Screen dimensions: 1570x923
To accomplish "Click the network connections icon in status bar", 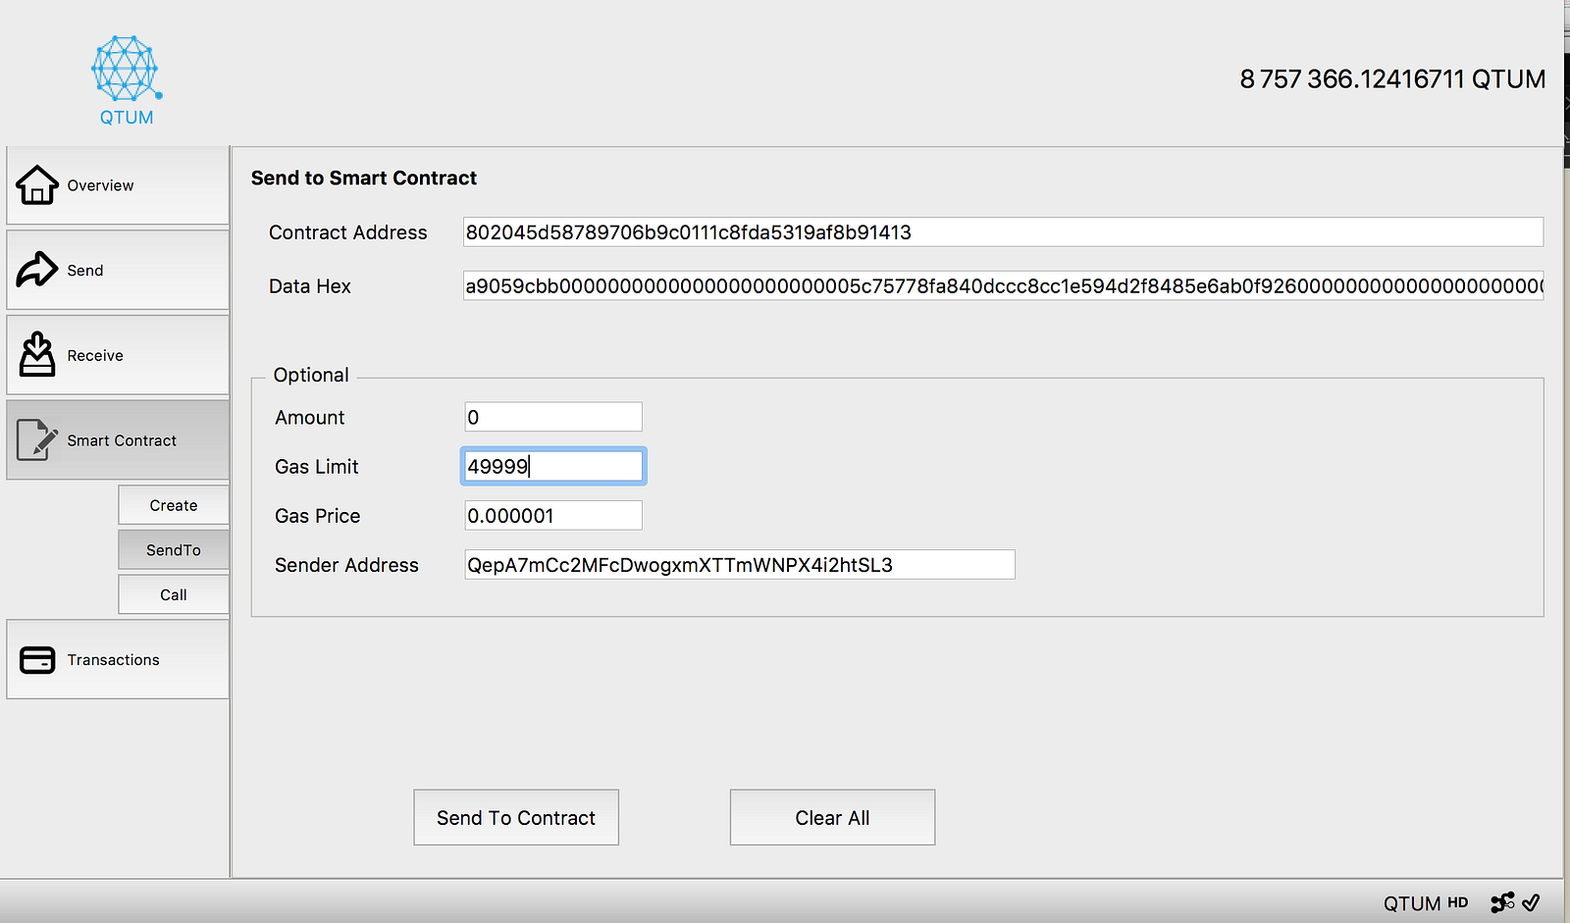I will (x=1502, y=902).
